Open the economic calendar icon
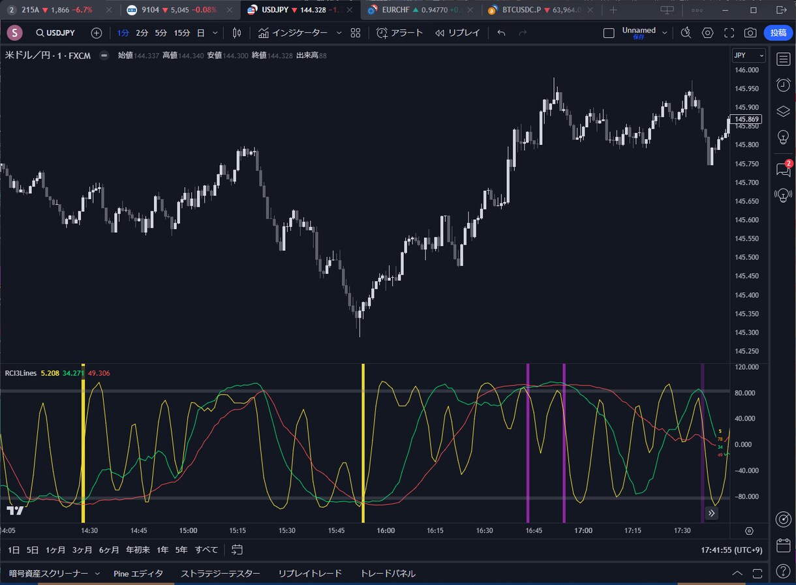The image size is (796, 585). click(784, 545)
